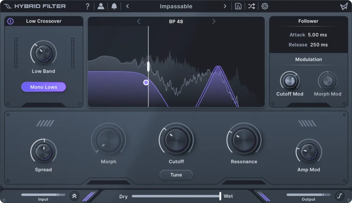Image resolution: width=352 pixels, height=203 pixels.
Task: Click the stripes icon above Amp Mod
Action: tap(307, 123)
